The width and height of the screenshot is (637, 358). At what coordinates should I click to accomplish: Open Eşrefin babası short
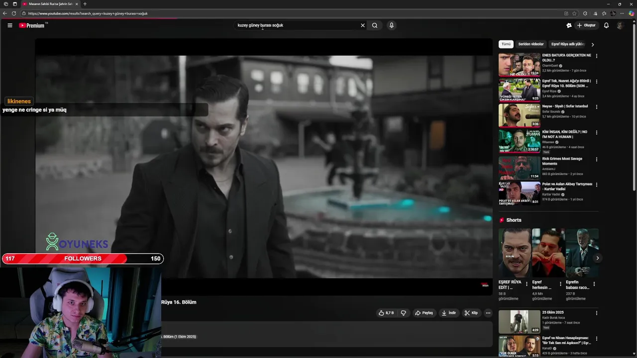point(581,253)
